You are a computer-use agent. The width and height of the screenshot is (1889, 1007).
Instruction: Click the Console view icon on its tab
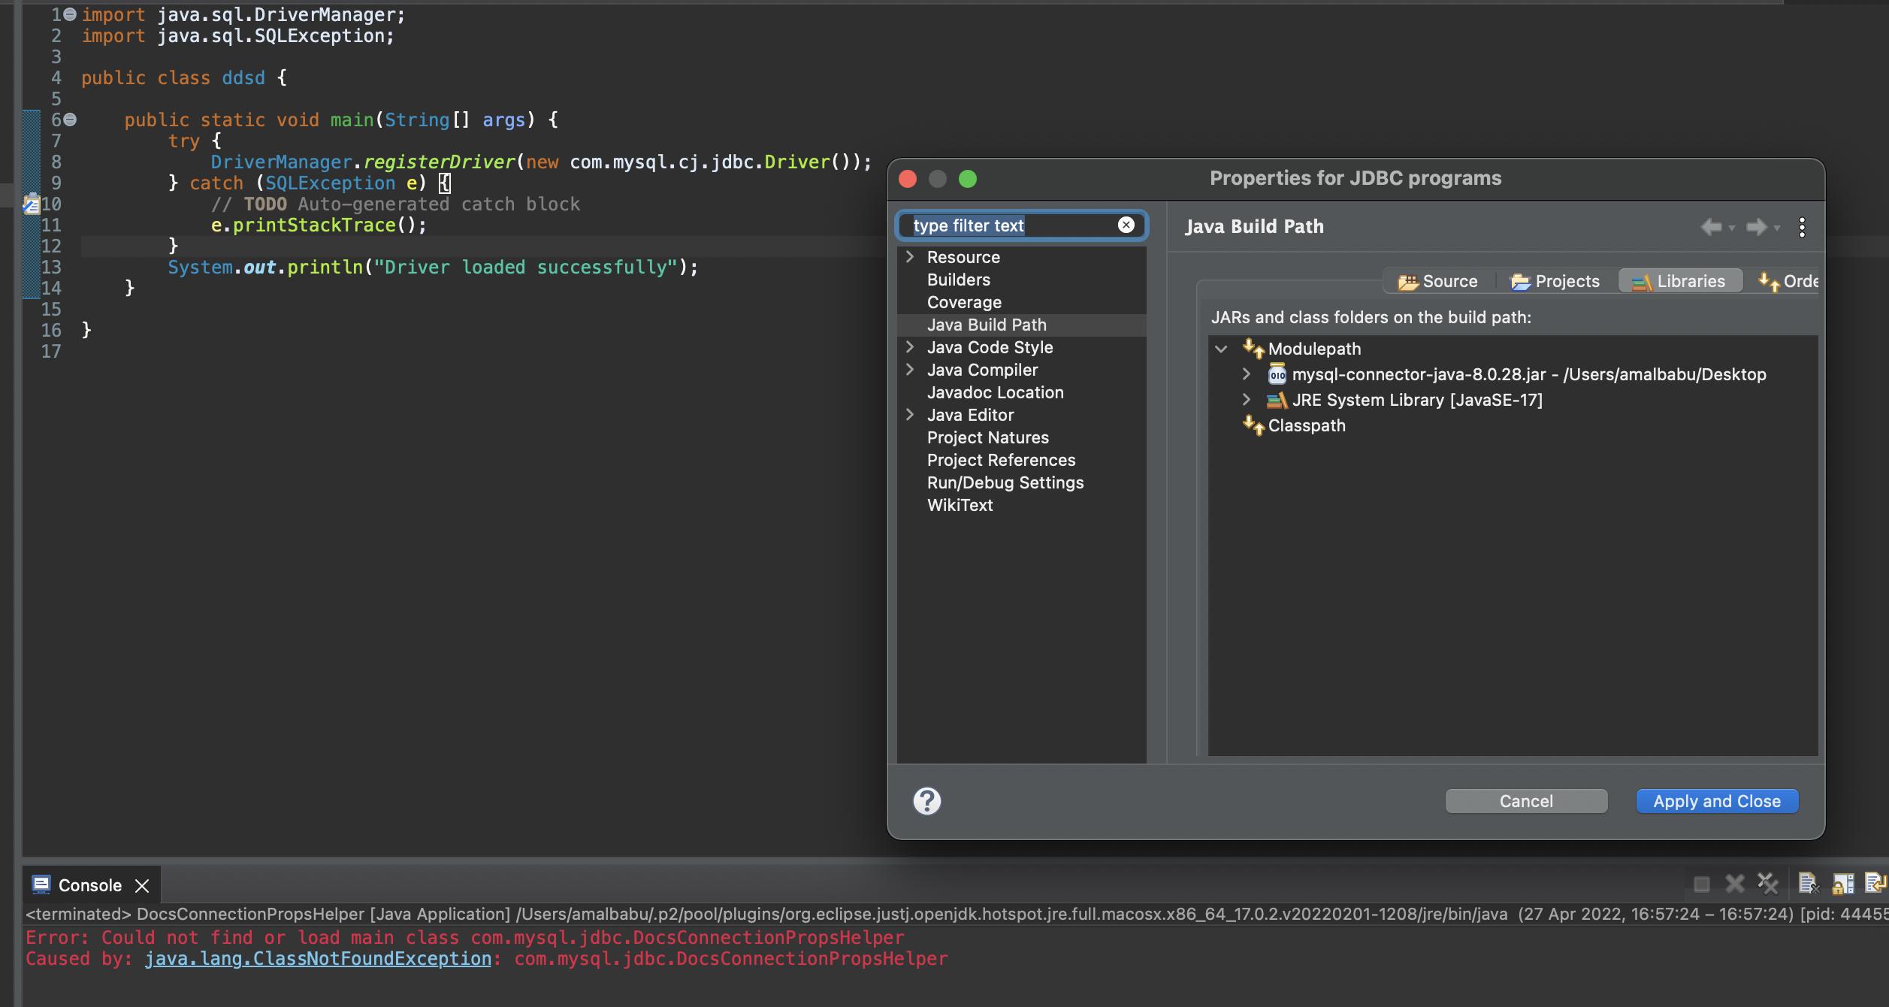pyautogui.click(x=41, y=885)
